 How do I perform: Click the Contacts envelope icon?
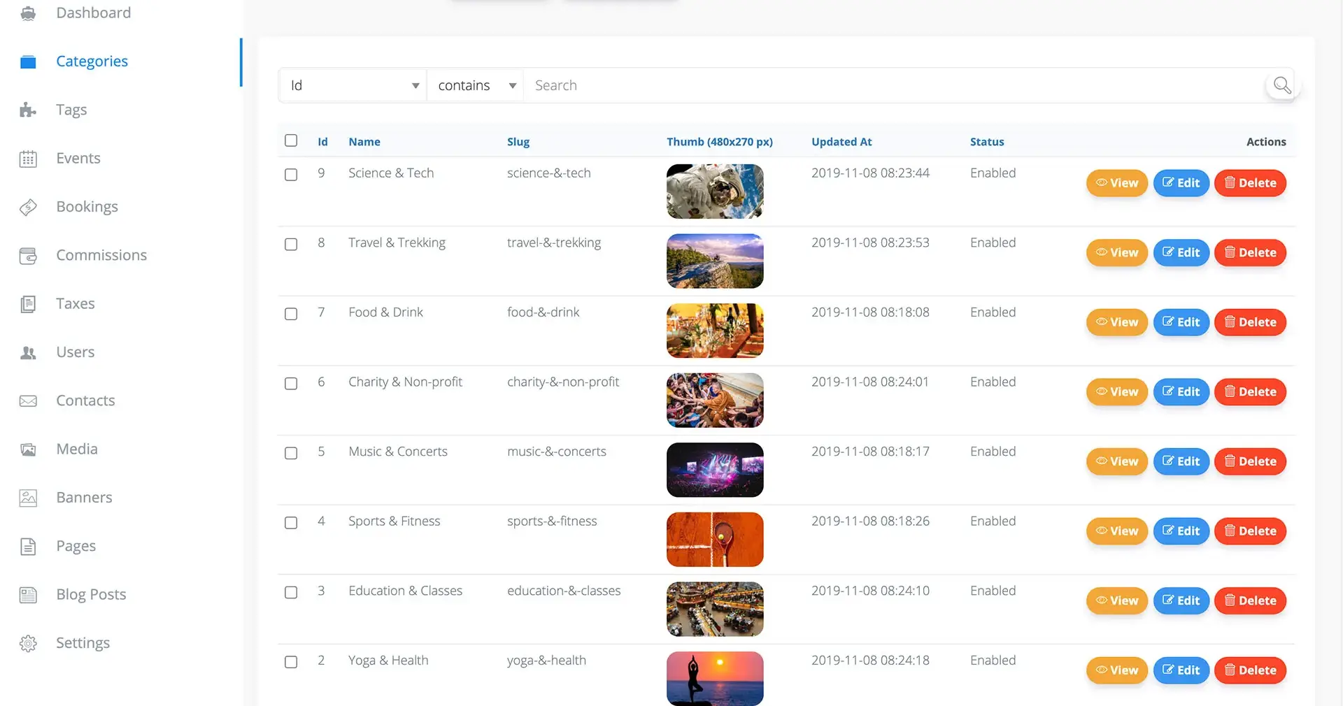28,401
